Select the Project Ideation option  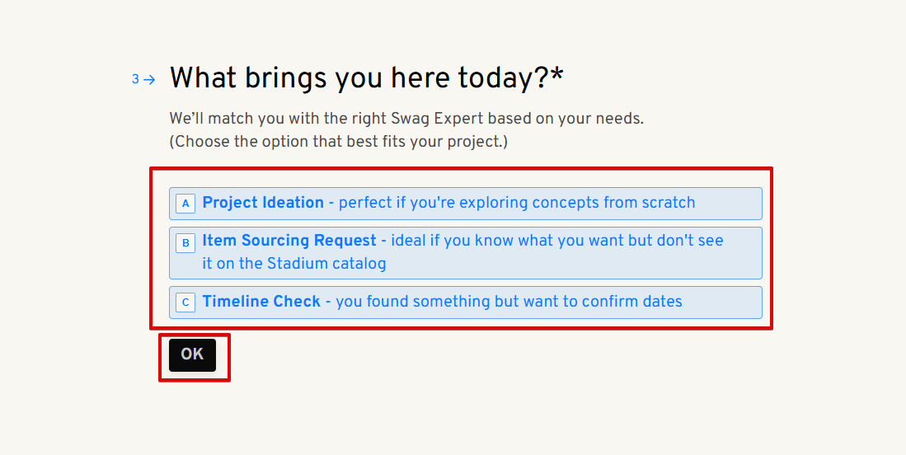click(465, 204)
